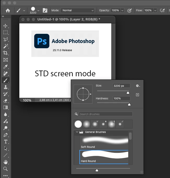Select the Eyedropper tool

[5, 67]
